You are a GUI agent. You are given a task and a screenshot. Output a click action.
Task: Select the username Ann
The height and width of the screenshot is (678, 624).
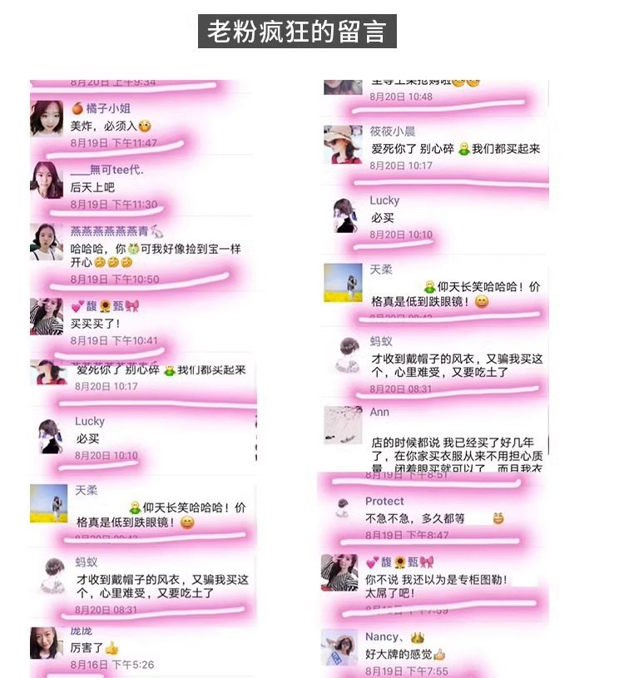(x=379, y=412)
